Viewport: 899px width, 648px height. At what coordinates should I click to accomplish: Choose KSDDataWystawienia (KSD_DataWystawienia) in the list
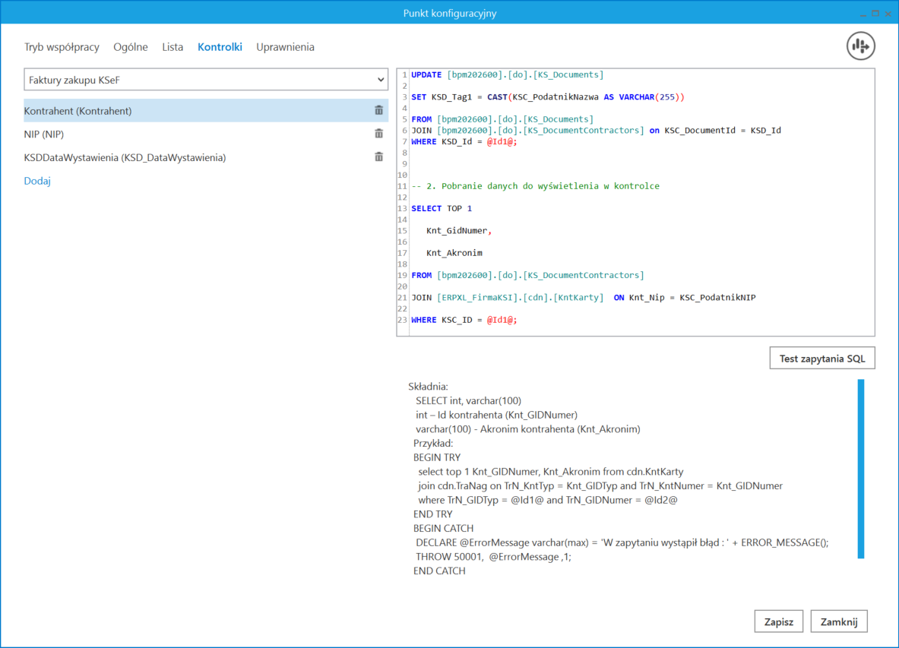pyautogui.click(x=125, y=158)
